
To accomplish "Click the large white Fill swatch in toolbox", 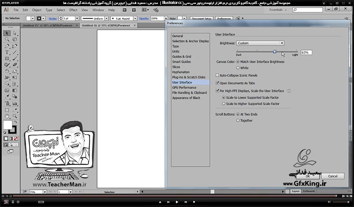I will click(x=8, y=125).
